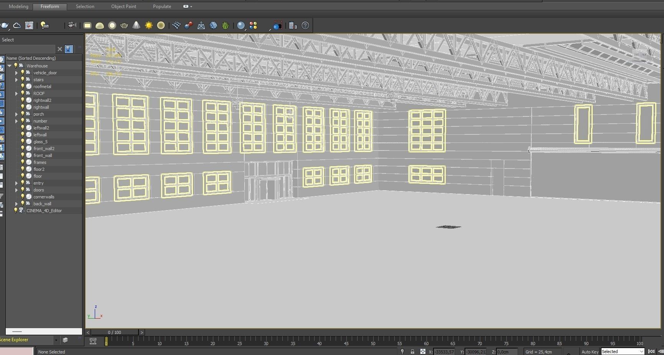Toggle visibility bulb for Warehouse
The width and height of the screenshot is (664, 355).
[16, 65]
